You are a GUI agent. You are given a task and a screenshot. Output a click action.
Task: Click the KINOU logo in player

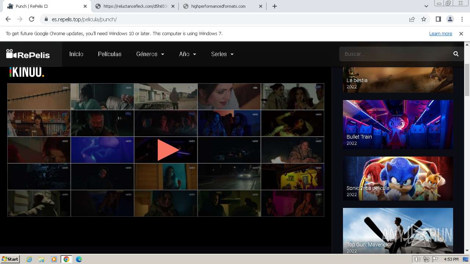pyautogui.click(x=27, y=72)
